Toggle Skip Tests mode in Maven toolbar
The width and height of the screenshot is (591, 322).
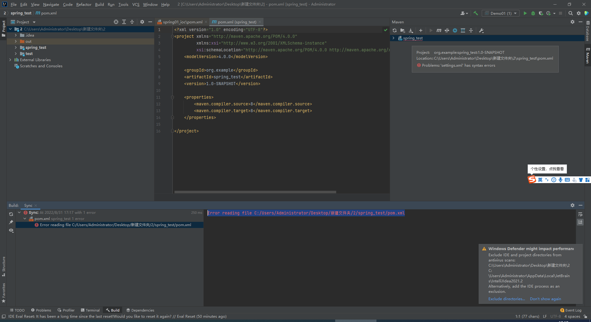[455, 30]
